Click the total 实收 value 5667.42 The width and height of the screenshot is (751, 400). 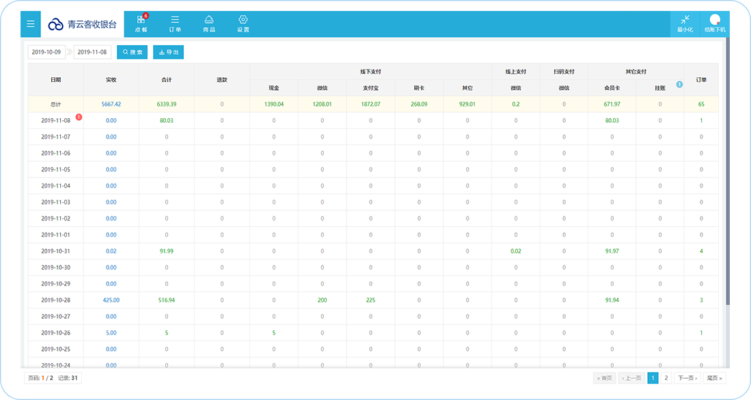[111, 104]
